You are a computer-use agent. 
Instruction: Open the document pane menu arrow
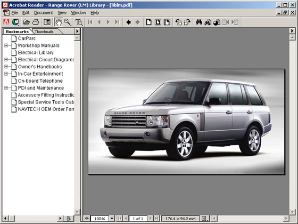[292, 31]
